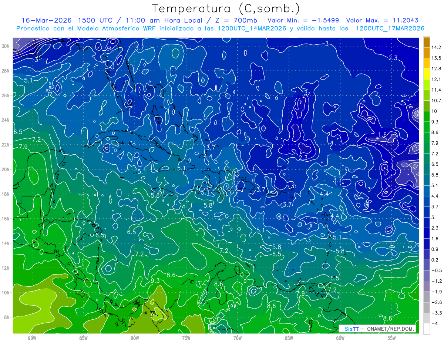Image resolution: width=444 pixels, height=343 pixels.
Task: Click the colorbar label 10.7
Action: click(x=437, y=101)
